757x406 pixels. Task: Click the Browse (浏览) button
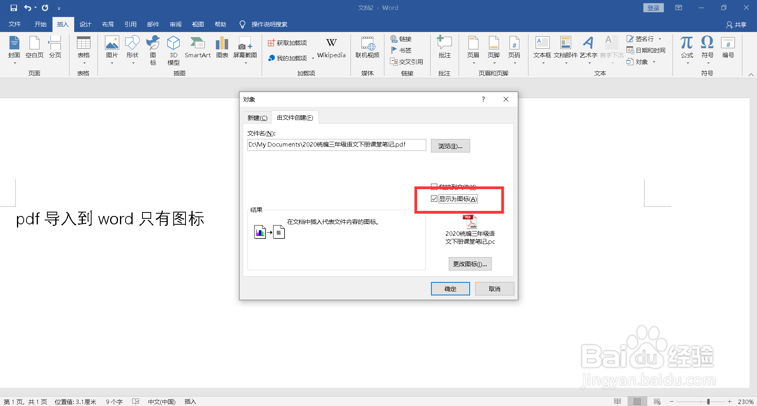(450, 146)
